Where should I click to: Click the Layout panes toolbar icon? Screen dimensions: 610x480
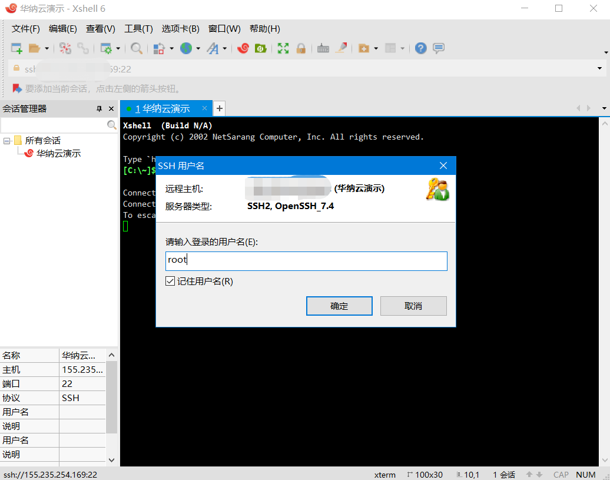(390, 48)
